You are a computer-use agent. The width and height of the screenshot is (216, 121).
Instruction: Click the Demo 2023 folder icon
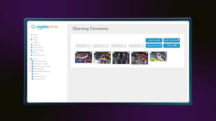point(32,76)
